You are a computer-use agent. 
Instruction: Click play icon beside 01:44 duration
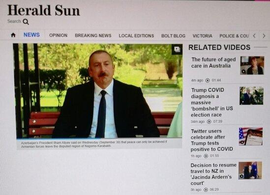click(x=208, y=80)
